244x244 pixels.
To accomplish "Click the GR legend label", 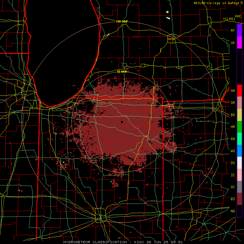I will pos(233,103).
